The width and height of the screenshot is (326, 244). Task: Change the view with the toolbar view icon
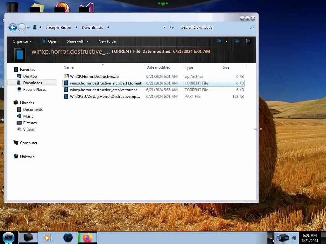click(x=220, y=41)
